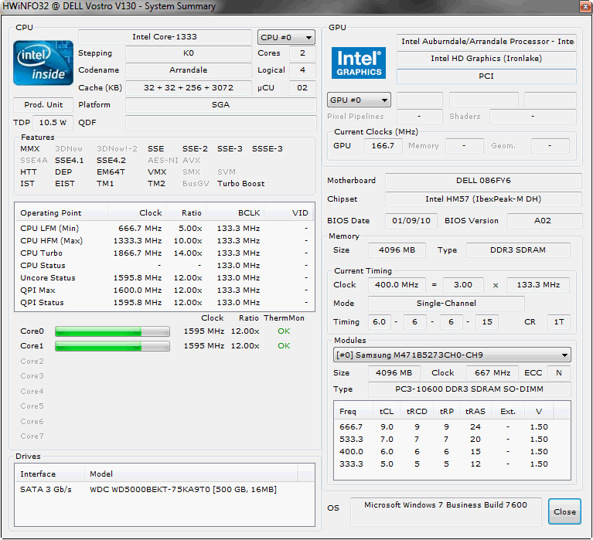Click the BCLK column header
Viewport: 593px width, 540px height.
click(235, 212)
